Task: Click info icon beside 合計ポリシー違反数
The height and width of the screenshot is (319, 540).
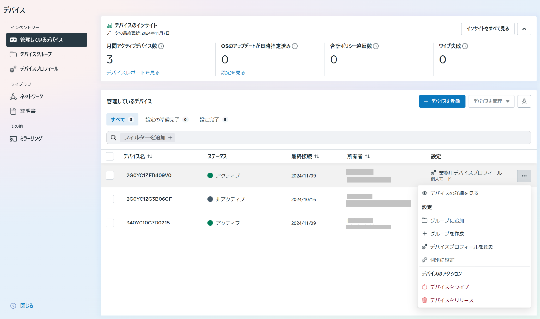Action: point(376,46)
